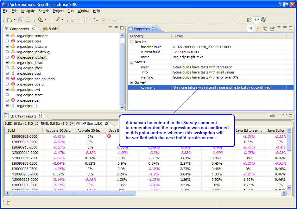Toggle Show Categories in the Properties view
The image size is (297, 209).
[251, 29]
